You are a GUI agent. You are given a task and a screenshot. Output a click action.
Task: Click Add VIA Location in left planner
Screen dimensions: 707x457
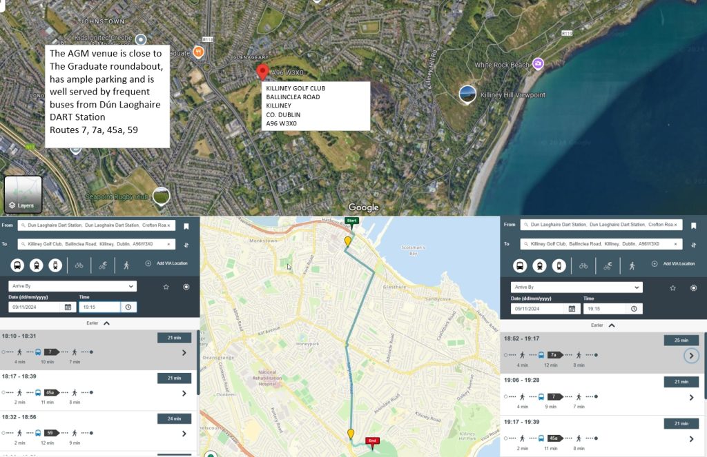tap(166, 263)
